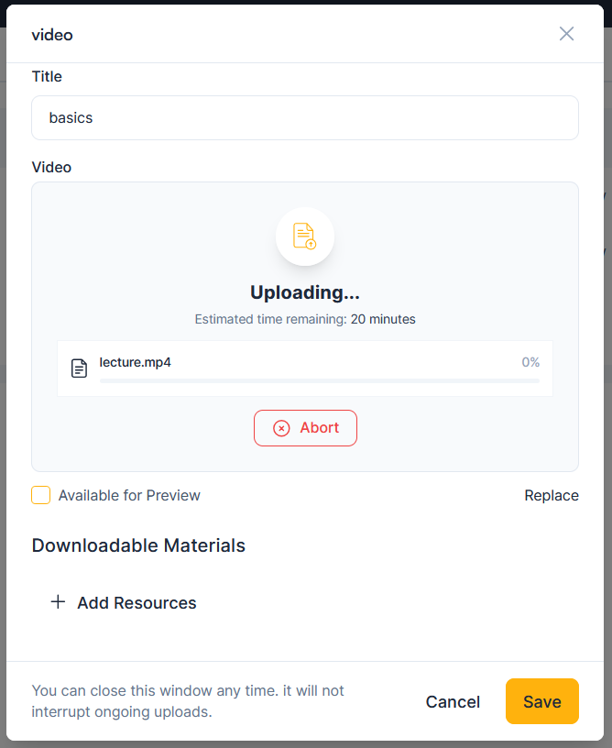Click the plus icon next to Add Resources
Screen dimensions: 612x748
(58, 602)
